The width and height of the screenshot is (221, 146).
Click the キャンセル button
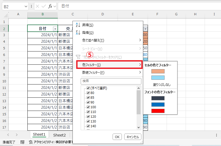(x=133, y=137)
